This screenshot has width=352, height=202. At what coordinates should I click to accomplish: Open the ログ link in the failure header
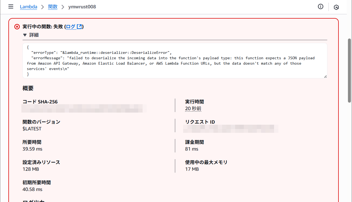click(70, 27)
